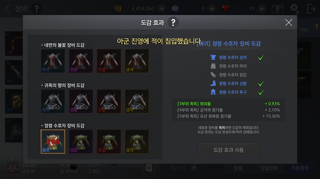
Task: Open help for 도감 효과 title
Action: 173,22
